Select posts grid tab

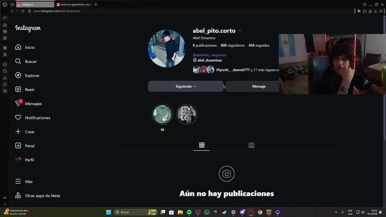pyautogui.click(x=202, y=145)
